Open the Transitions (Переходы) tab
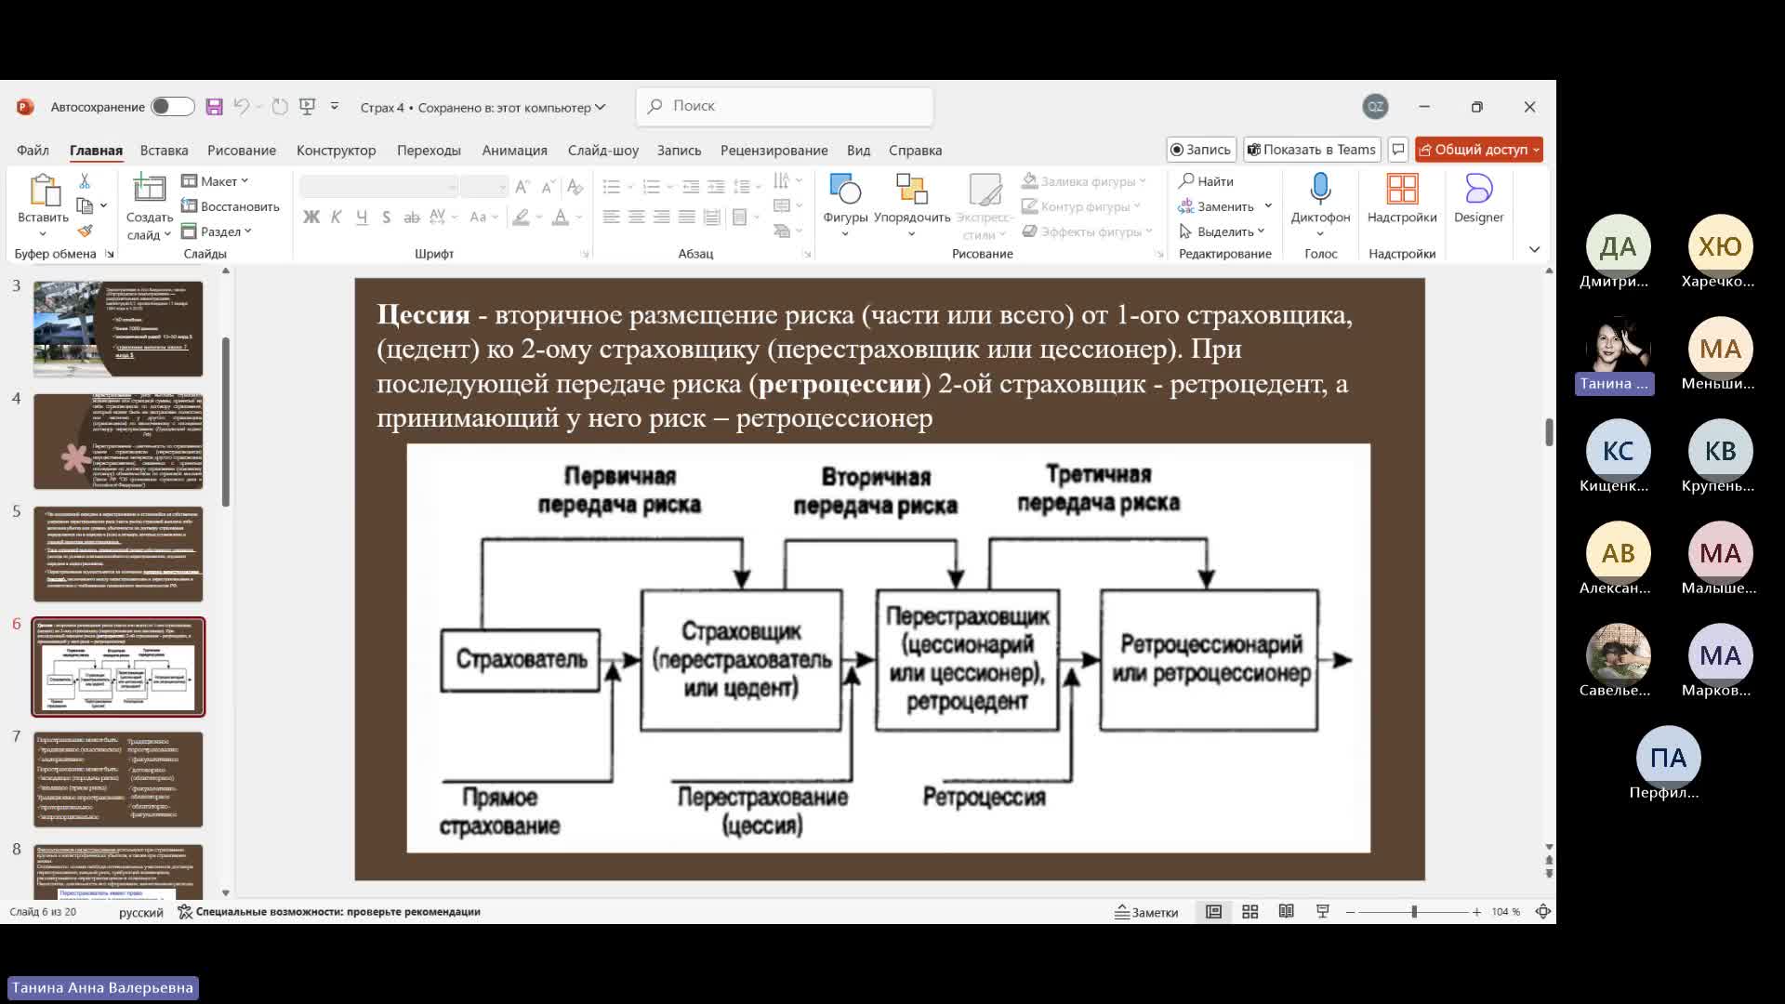 [429, 151]
